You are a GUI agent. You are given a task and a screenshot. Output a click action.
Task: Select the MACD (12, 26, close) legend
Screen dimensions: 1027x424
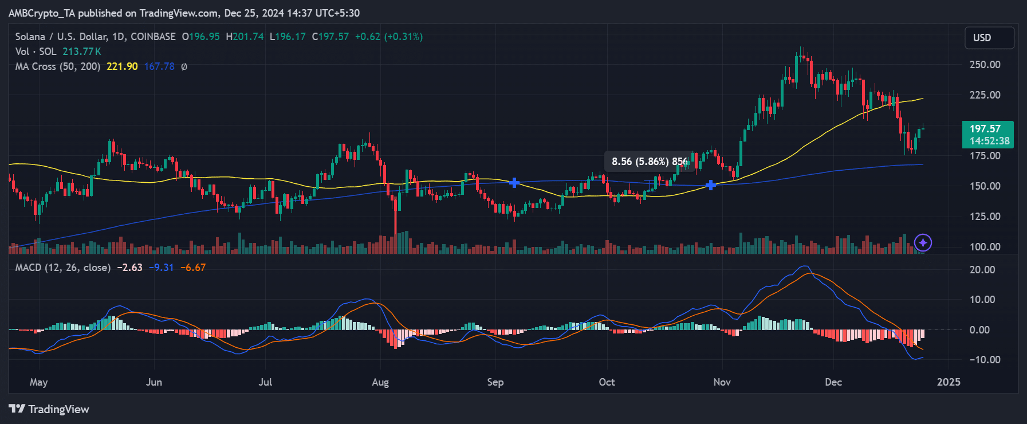(62, 268)
